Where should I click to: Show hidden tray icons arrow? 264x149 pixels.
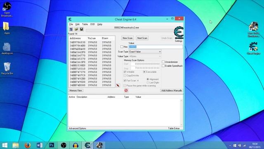point(230,145)
